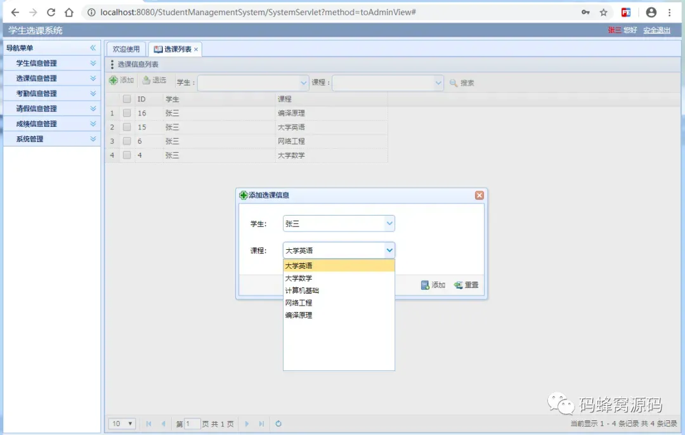
Task: Click 添加 button in the dialog
Action: click(x=433, y=285)
